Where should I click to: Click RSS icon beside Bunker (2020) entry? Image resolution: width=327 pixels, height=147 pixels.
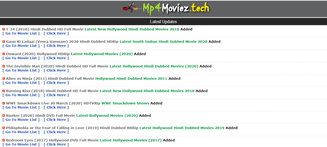coord(4,115)
